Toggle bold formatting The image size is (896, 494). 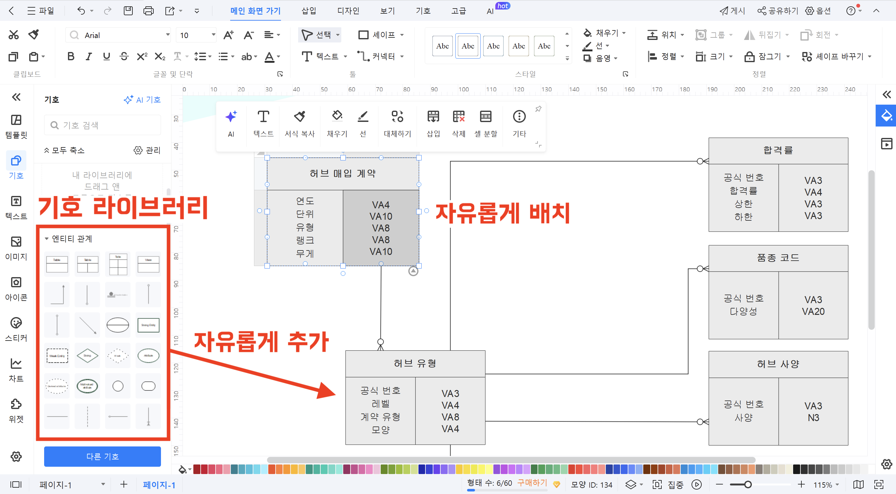(x=70, y=56)
